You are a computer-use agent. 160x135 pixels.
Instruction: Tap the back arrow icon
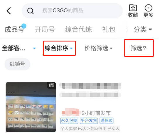(9, 11)
